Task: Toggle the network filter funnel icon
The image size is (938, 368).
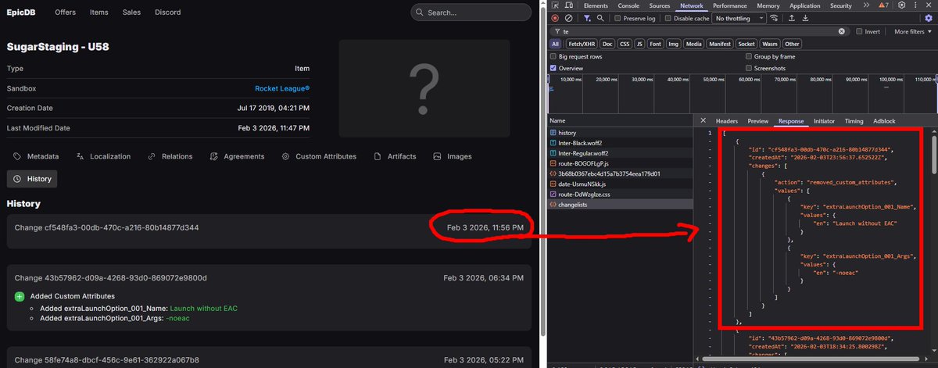Action: pyautogui.click(x=586, y=18)
